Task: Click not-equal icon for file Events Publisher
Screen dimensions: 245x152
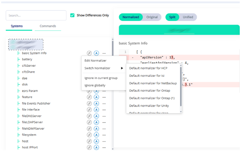Action: 89,103
